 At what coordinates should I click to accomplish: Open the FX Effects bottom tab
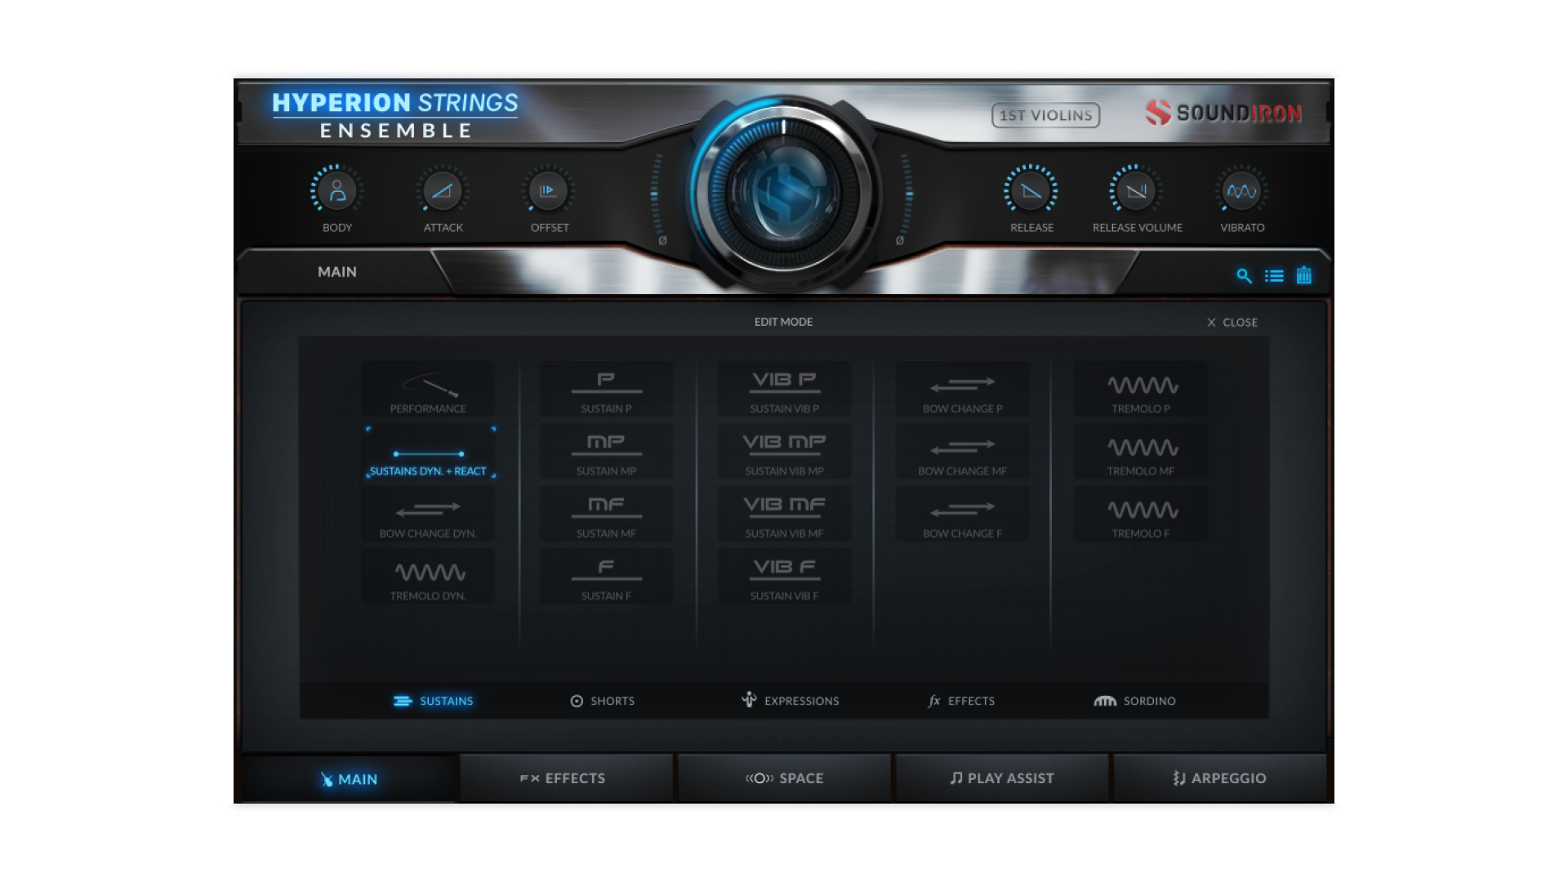tap(566, 778)
